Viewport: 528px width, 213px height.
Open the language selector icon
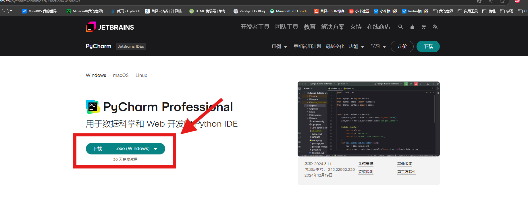pyautogui.click(x=435, y=27)
